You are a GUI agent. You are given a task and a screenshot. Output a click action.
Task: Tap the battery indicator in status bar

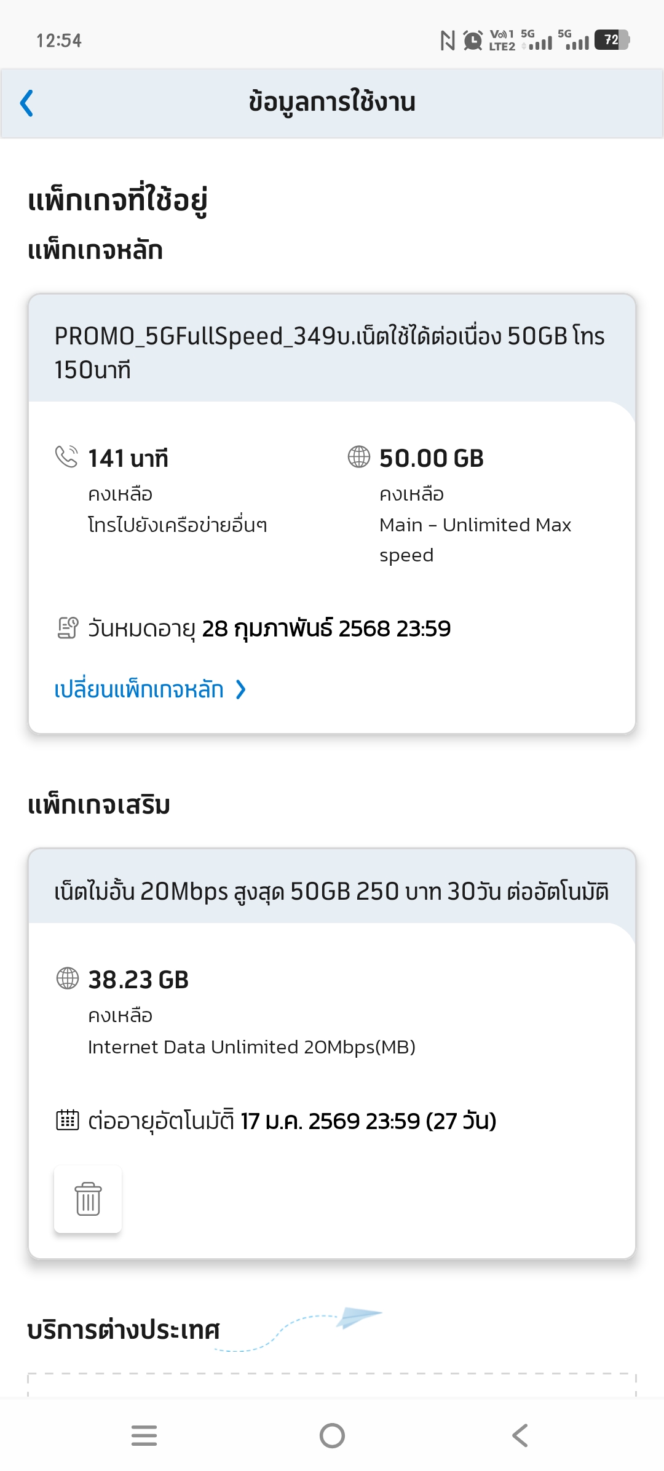point(611,40)
